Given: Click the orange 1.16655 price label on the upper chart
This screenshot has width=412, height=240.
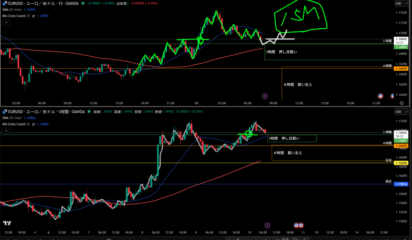Looking at the screenshot, I should click(x=401, y=69).
